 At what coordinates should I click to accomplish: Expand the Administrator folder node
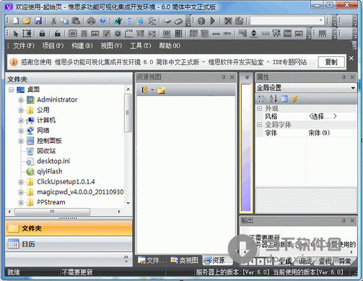(21, 100)
